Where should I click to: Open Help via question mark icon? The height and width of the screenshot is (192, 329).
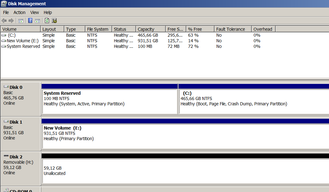[30, 21]
